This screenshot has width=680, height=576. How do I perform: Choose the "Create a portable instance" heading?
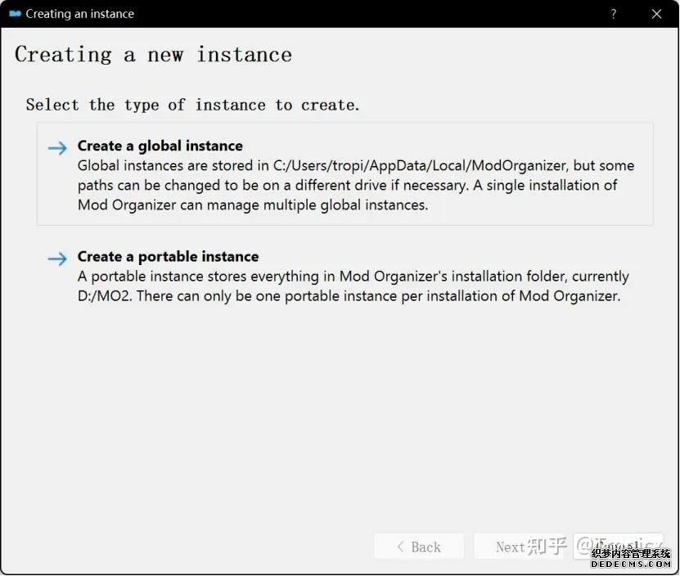168,256
